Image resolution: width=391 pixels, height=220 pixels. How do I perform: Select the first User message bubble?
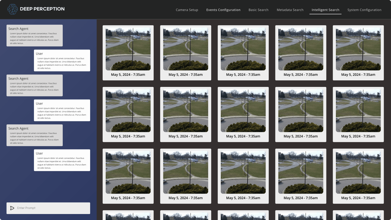coord(62,60)
